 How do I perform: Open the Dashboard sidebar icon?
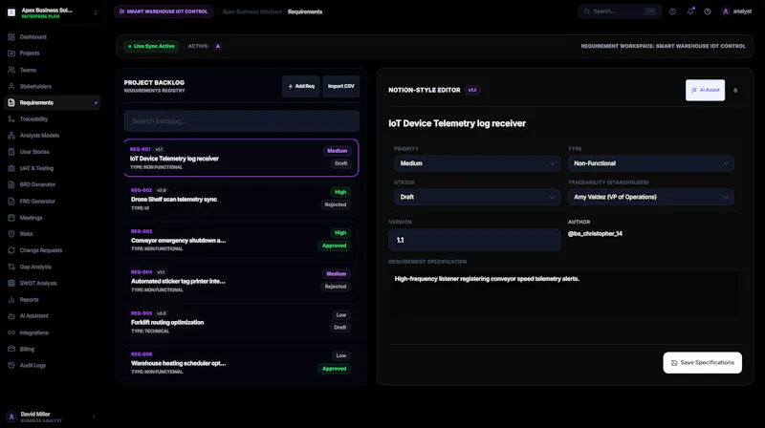point(11,37)
